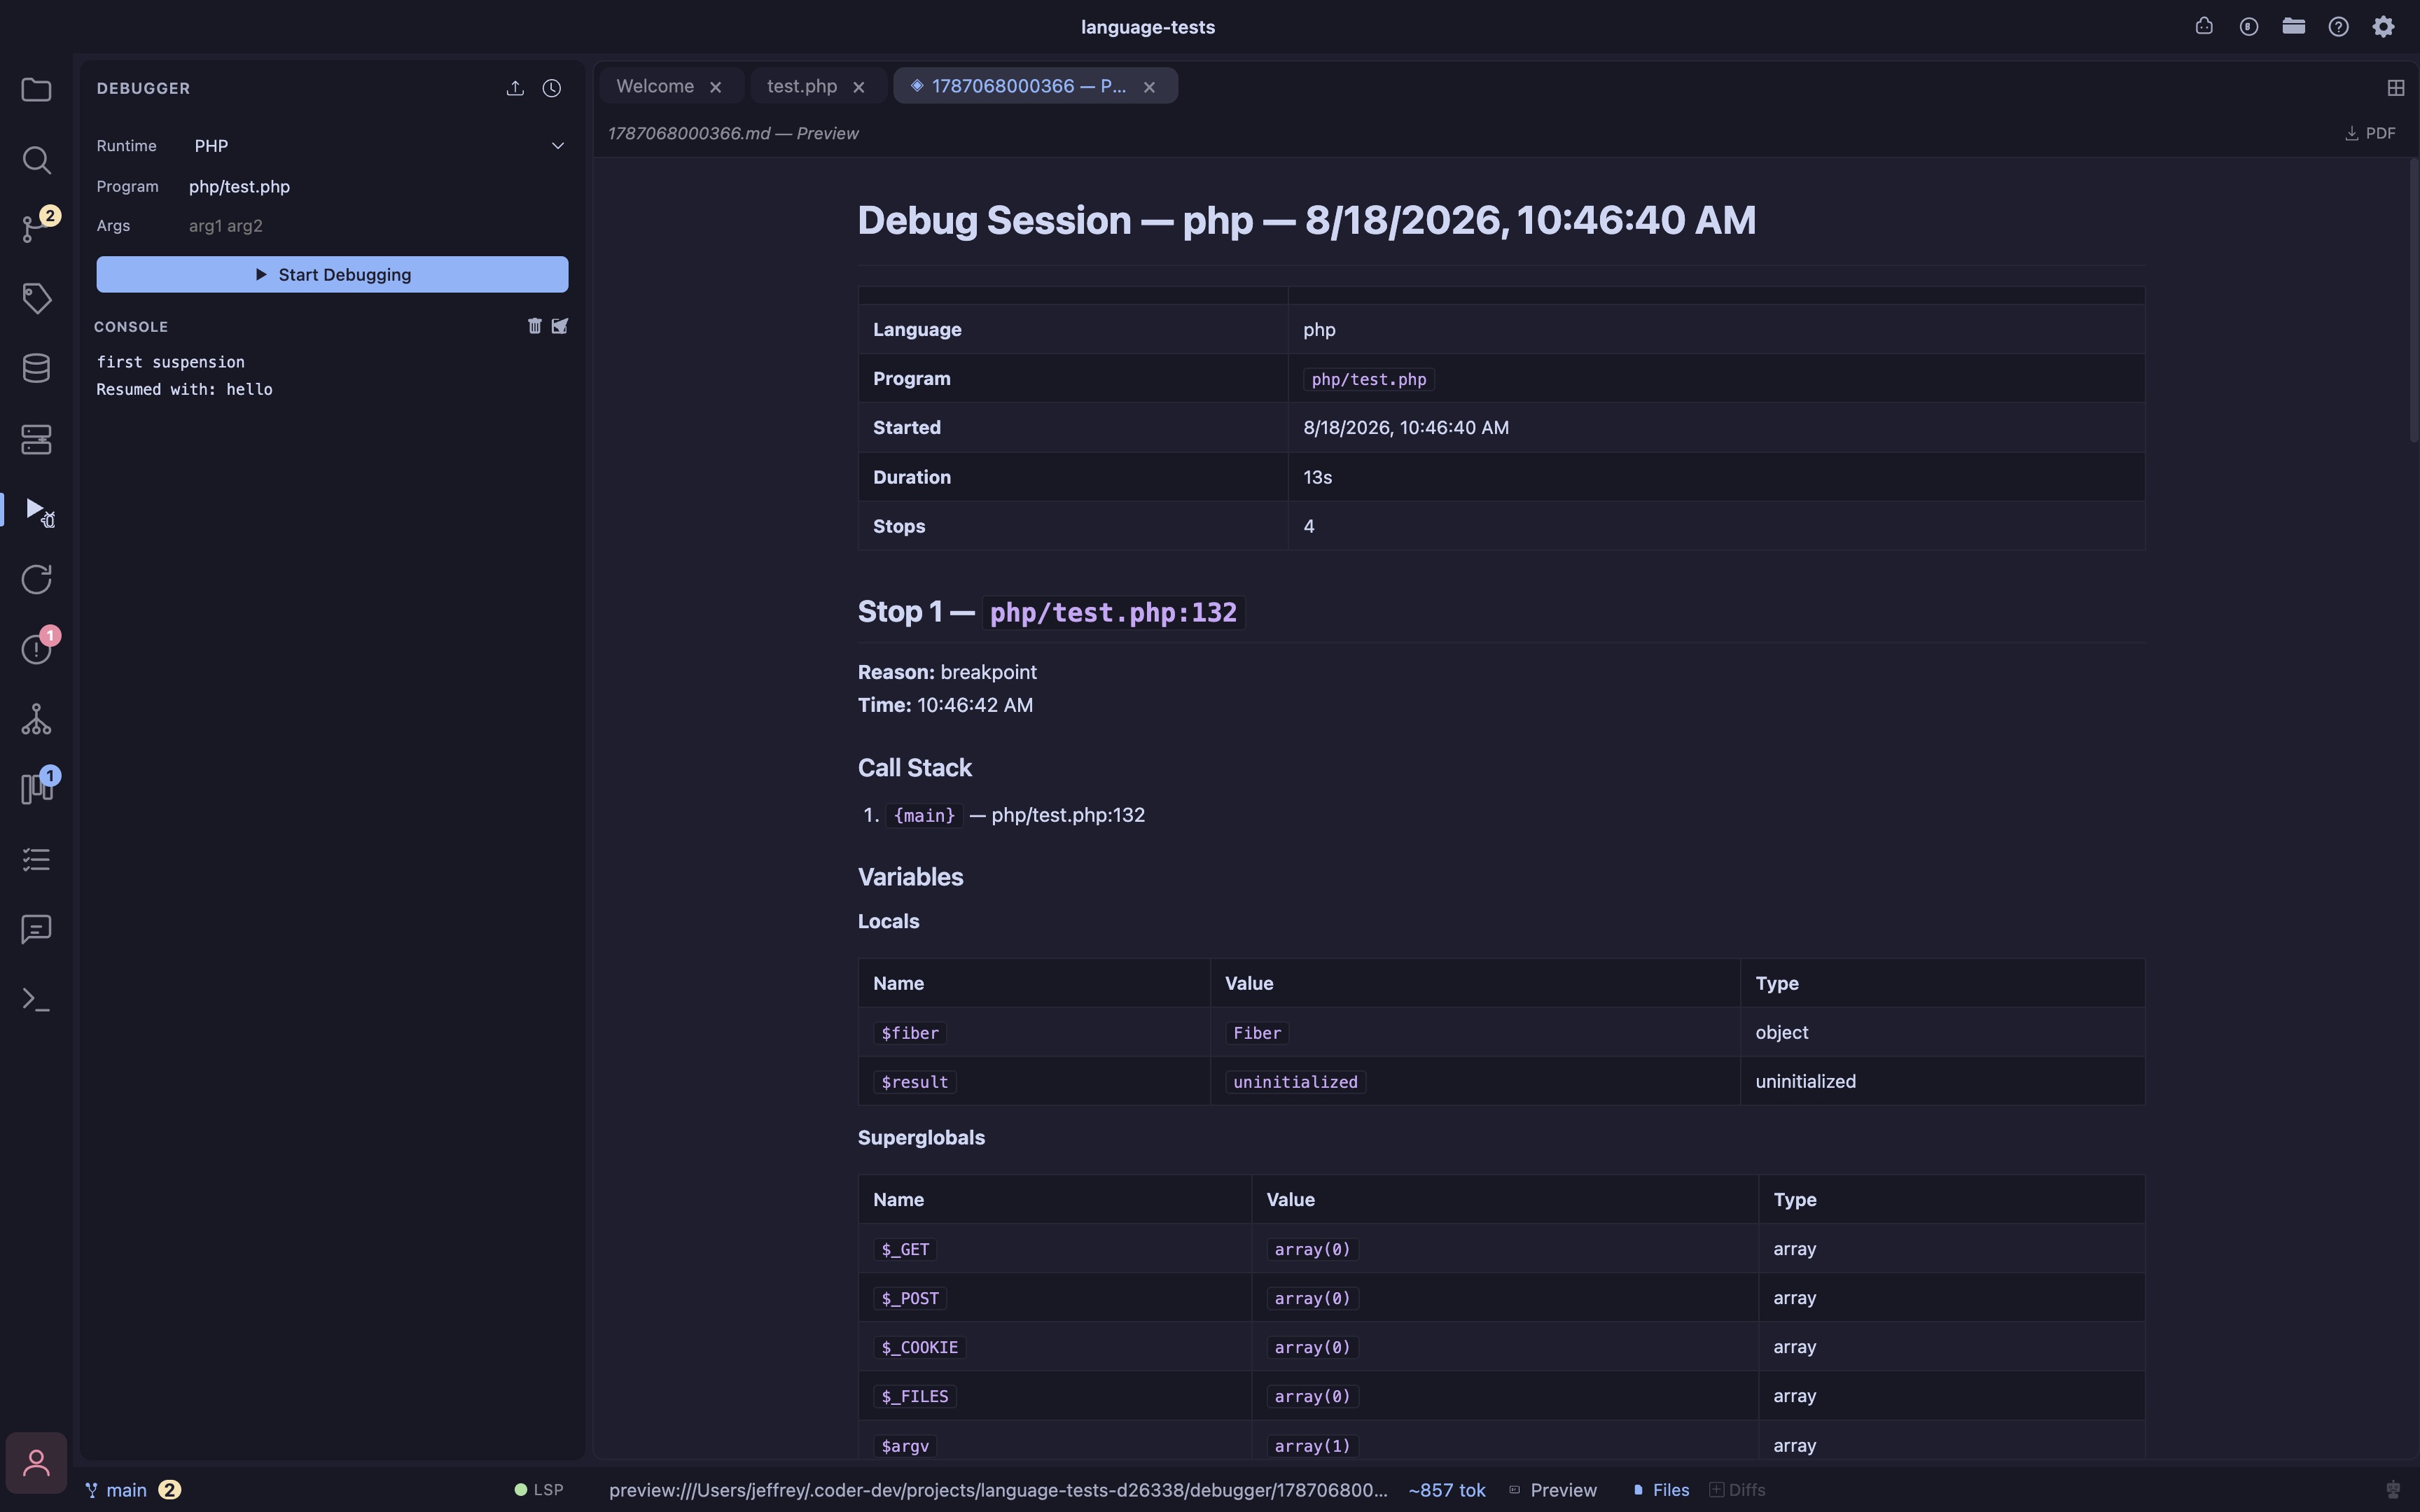Click the Duration 13s value
This screenshot has width=2420, height=1512.
pyautogui.click(x=1318, y=478)
